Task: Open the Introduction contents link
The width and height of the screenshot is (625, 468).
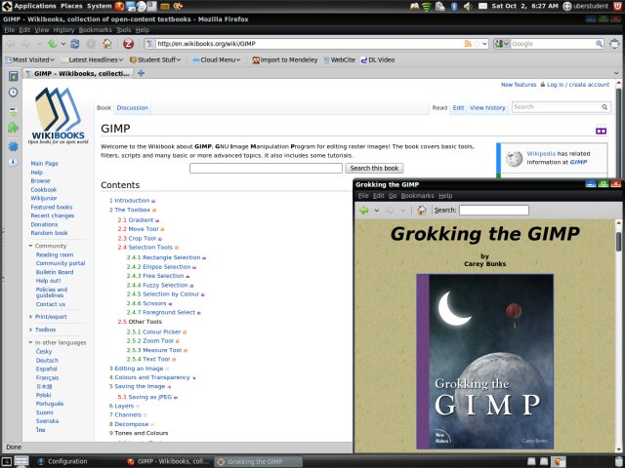Action: [x=132, y=200]
